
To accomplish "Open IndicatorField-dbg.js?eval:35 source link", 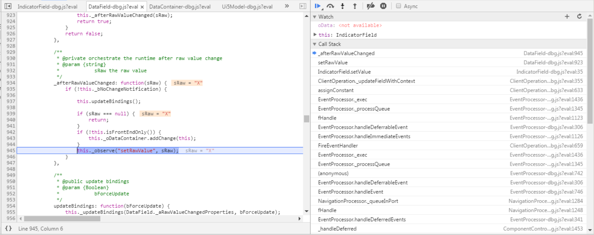I will point(550,71).
